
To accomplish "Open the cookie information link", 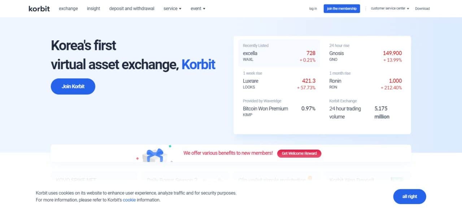I will pyautogui.click(x=129, y=200).
